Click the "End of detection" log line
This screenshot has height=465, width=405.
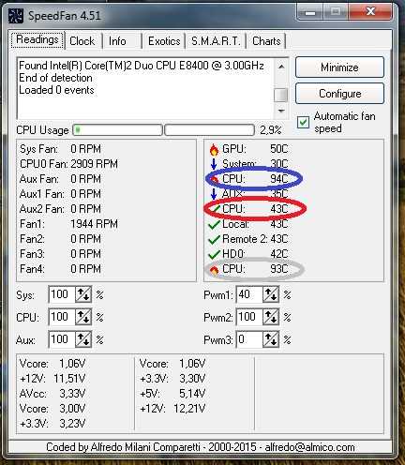tap(55, 78)
